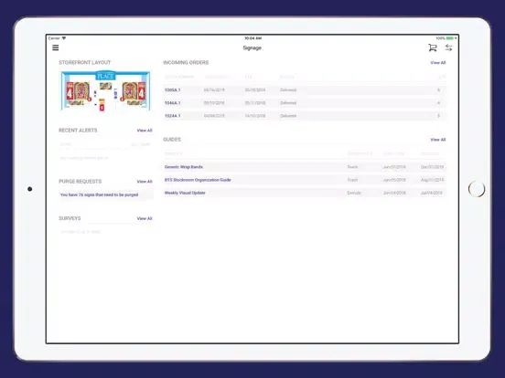
Task: Click the Wi-Fi status icon
Action: click(64, 38)
